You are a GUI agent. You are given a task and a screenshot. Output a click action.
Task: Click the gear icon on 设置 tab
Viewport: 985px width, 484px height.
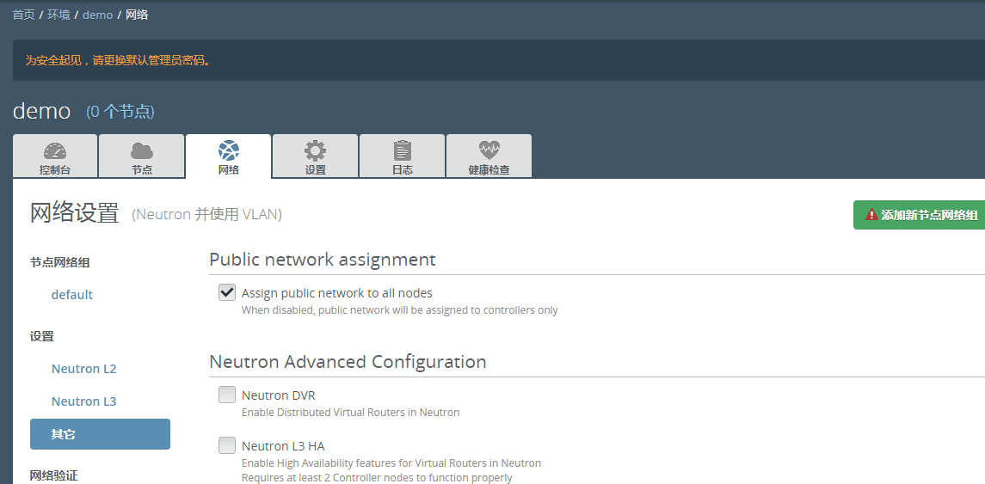point(316,150)
